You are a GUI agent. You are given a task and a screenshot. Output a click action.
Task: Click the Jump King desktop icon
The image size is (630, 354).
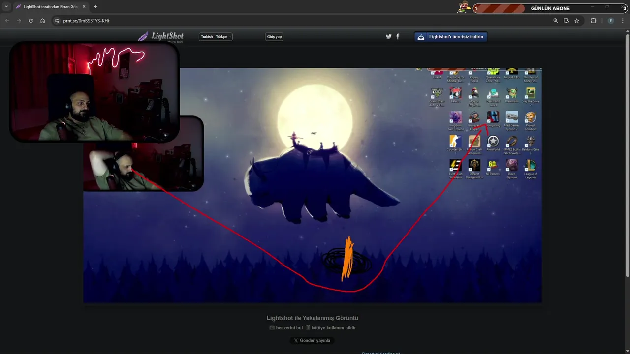[x=493, y=119]
